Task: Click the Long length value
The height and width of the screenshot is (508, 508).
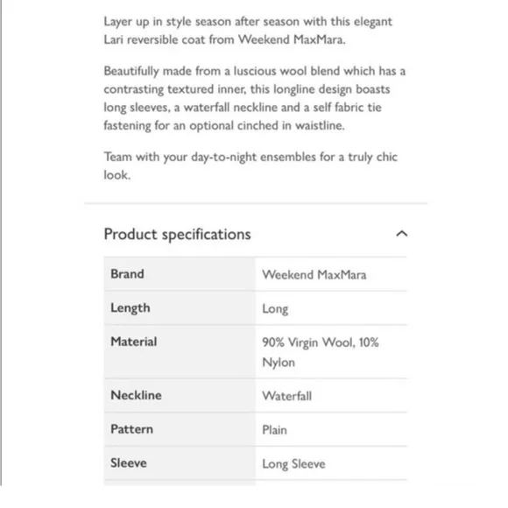Action: [275, 309]
